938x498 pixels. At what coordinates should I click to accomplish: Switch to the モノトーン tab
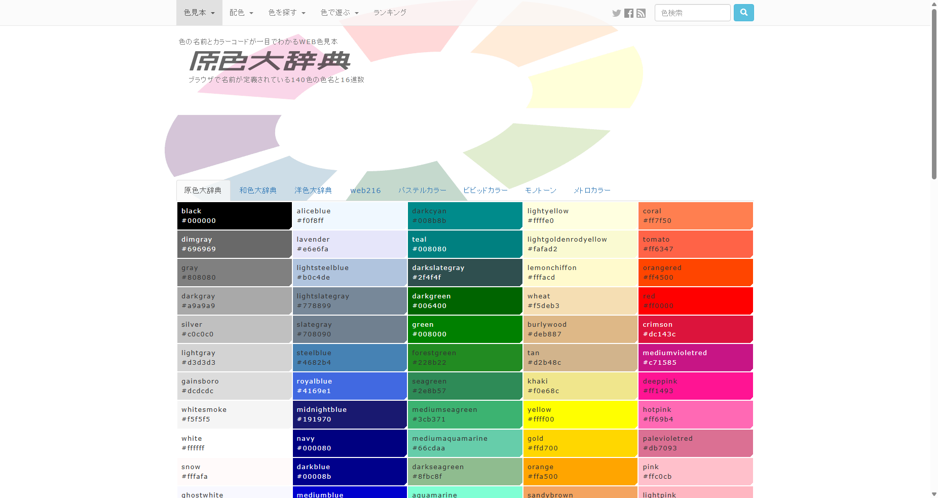coord(541,190)
